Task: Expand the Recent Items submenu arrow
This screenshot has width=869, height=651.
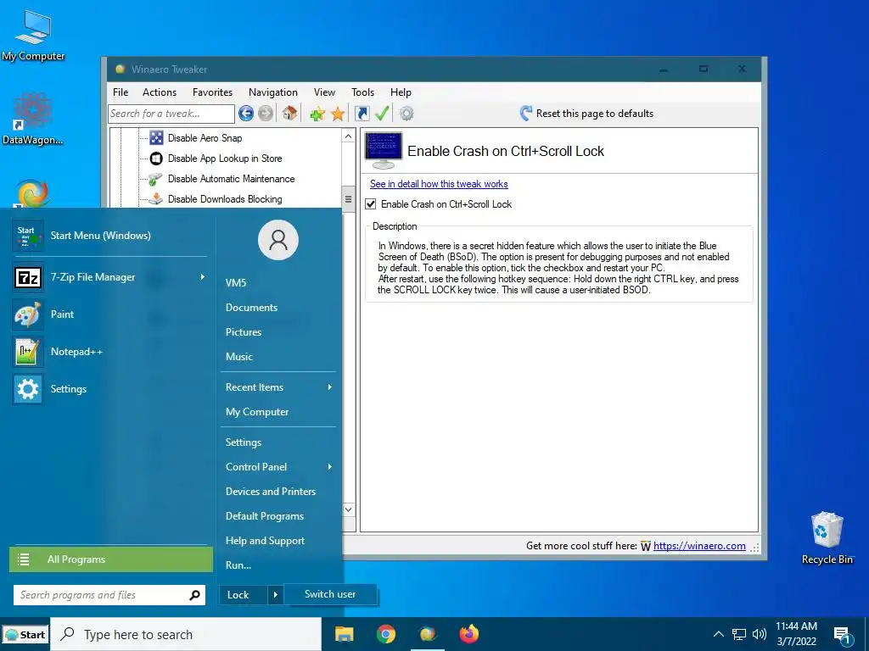Action: [x=330, y=387]
